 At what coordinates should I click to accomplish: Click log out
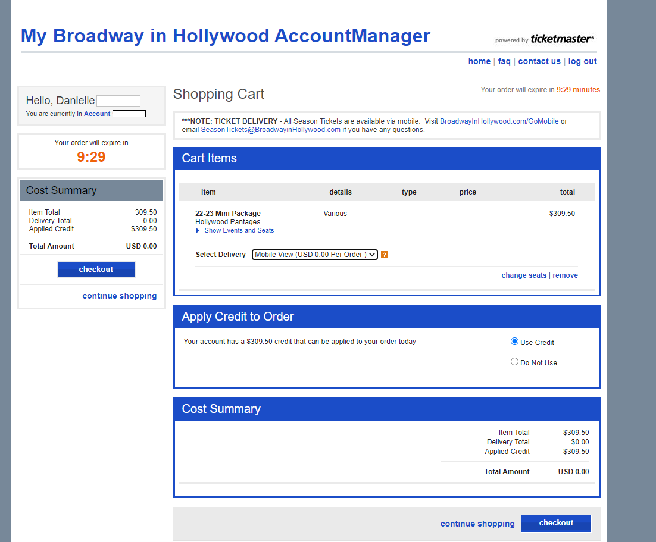click(x=582, y=61)
